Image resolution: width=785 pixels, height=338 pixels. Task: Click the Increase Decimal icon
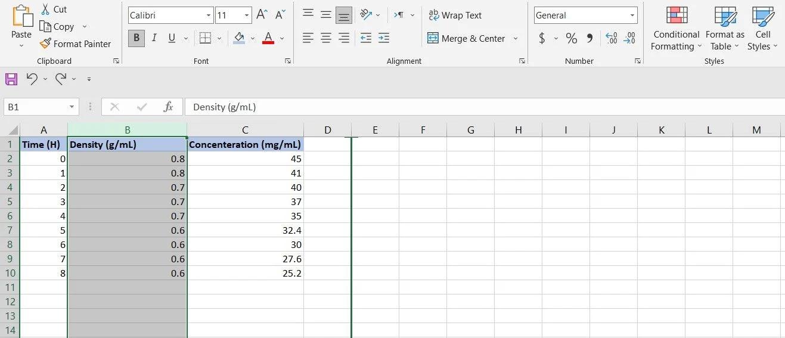pos(611,38)
